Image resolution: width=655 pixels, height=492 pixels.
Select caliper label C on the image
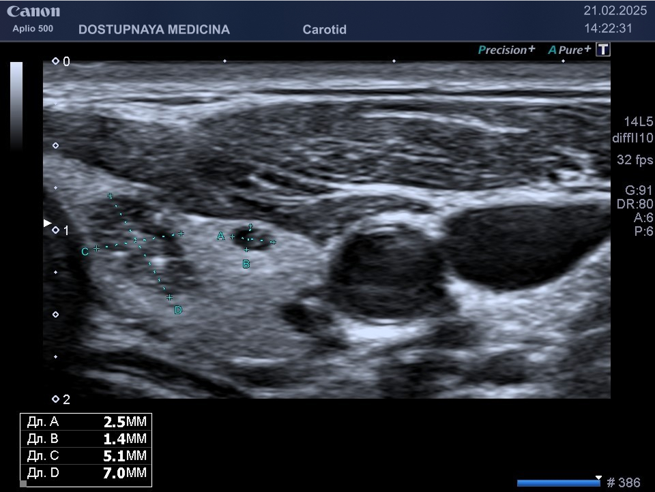85,251
